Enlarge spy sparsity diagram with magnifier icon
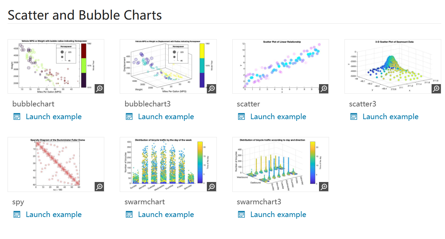 point(99,186)
